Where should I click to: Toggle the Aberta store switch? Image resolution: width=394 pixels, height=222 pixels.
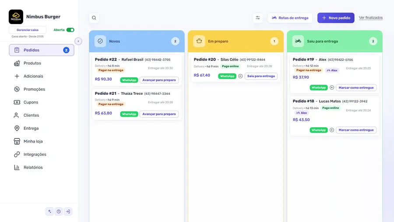(x=70, y=30)
